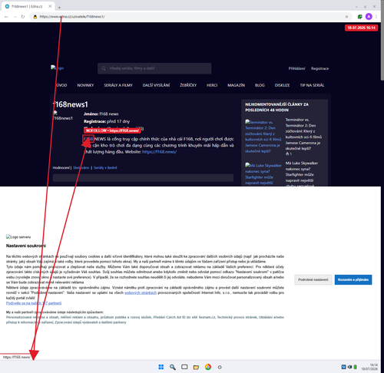Switch to the Sledováno tab

pos(81,168)
